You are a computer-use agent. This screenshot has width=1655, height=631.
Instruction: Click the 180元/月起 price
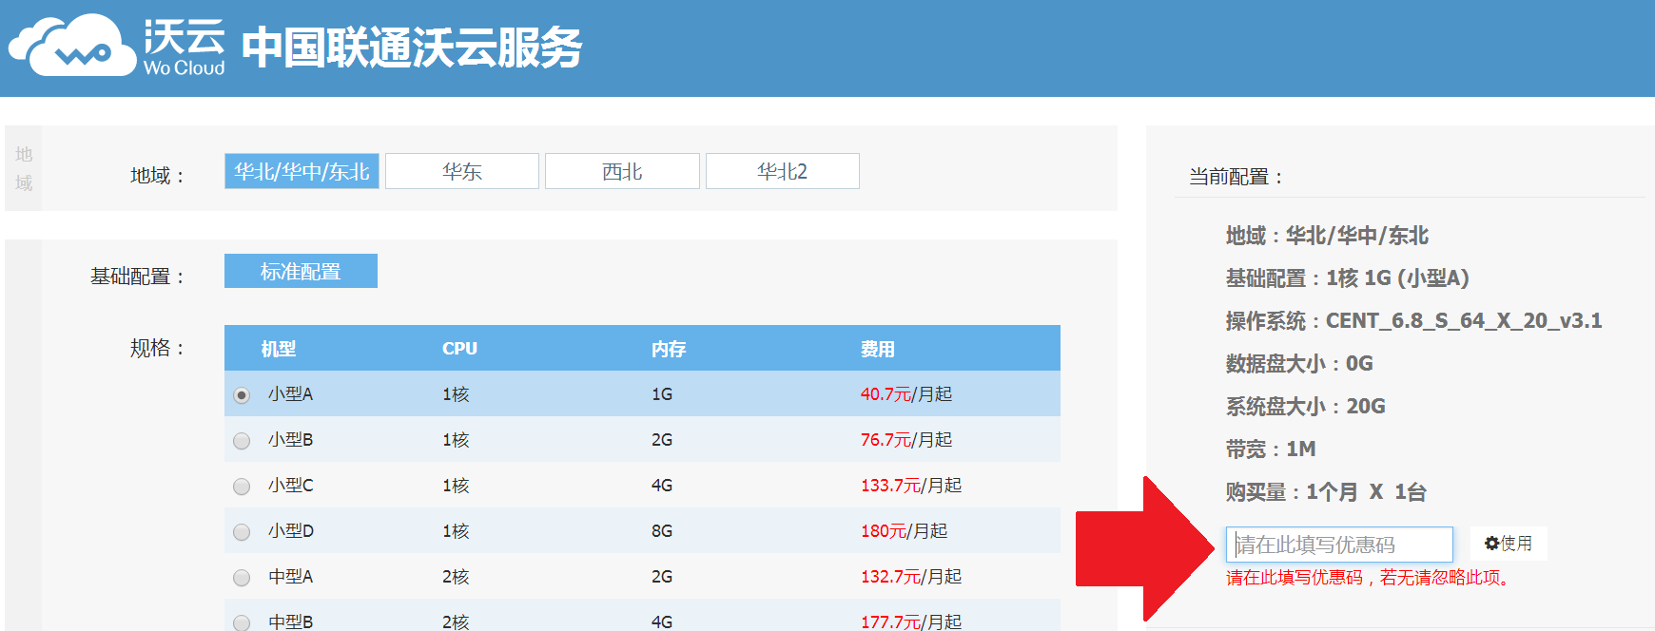[905, 530]
